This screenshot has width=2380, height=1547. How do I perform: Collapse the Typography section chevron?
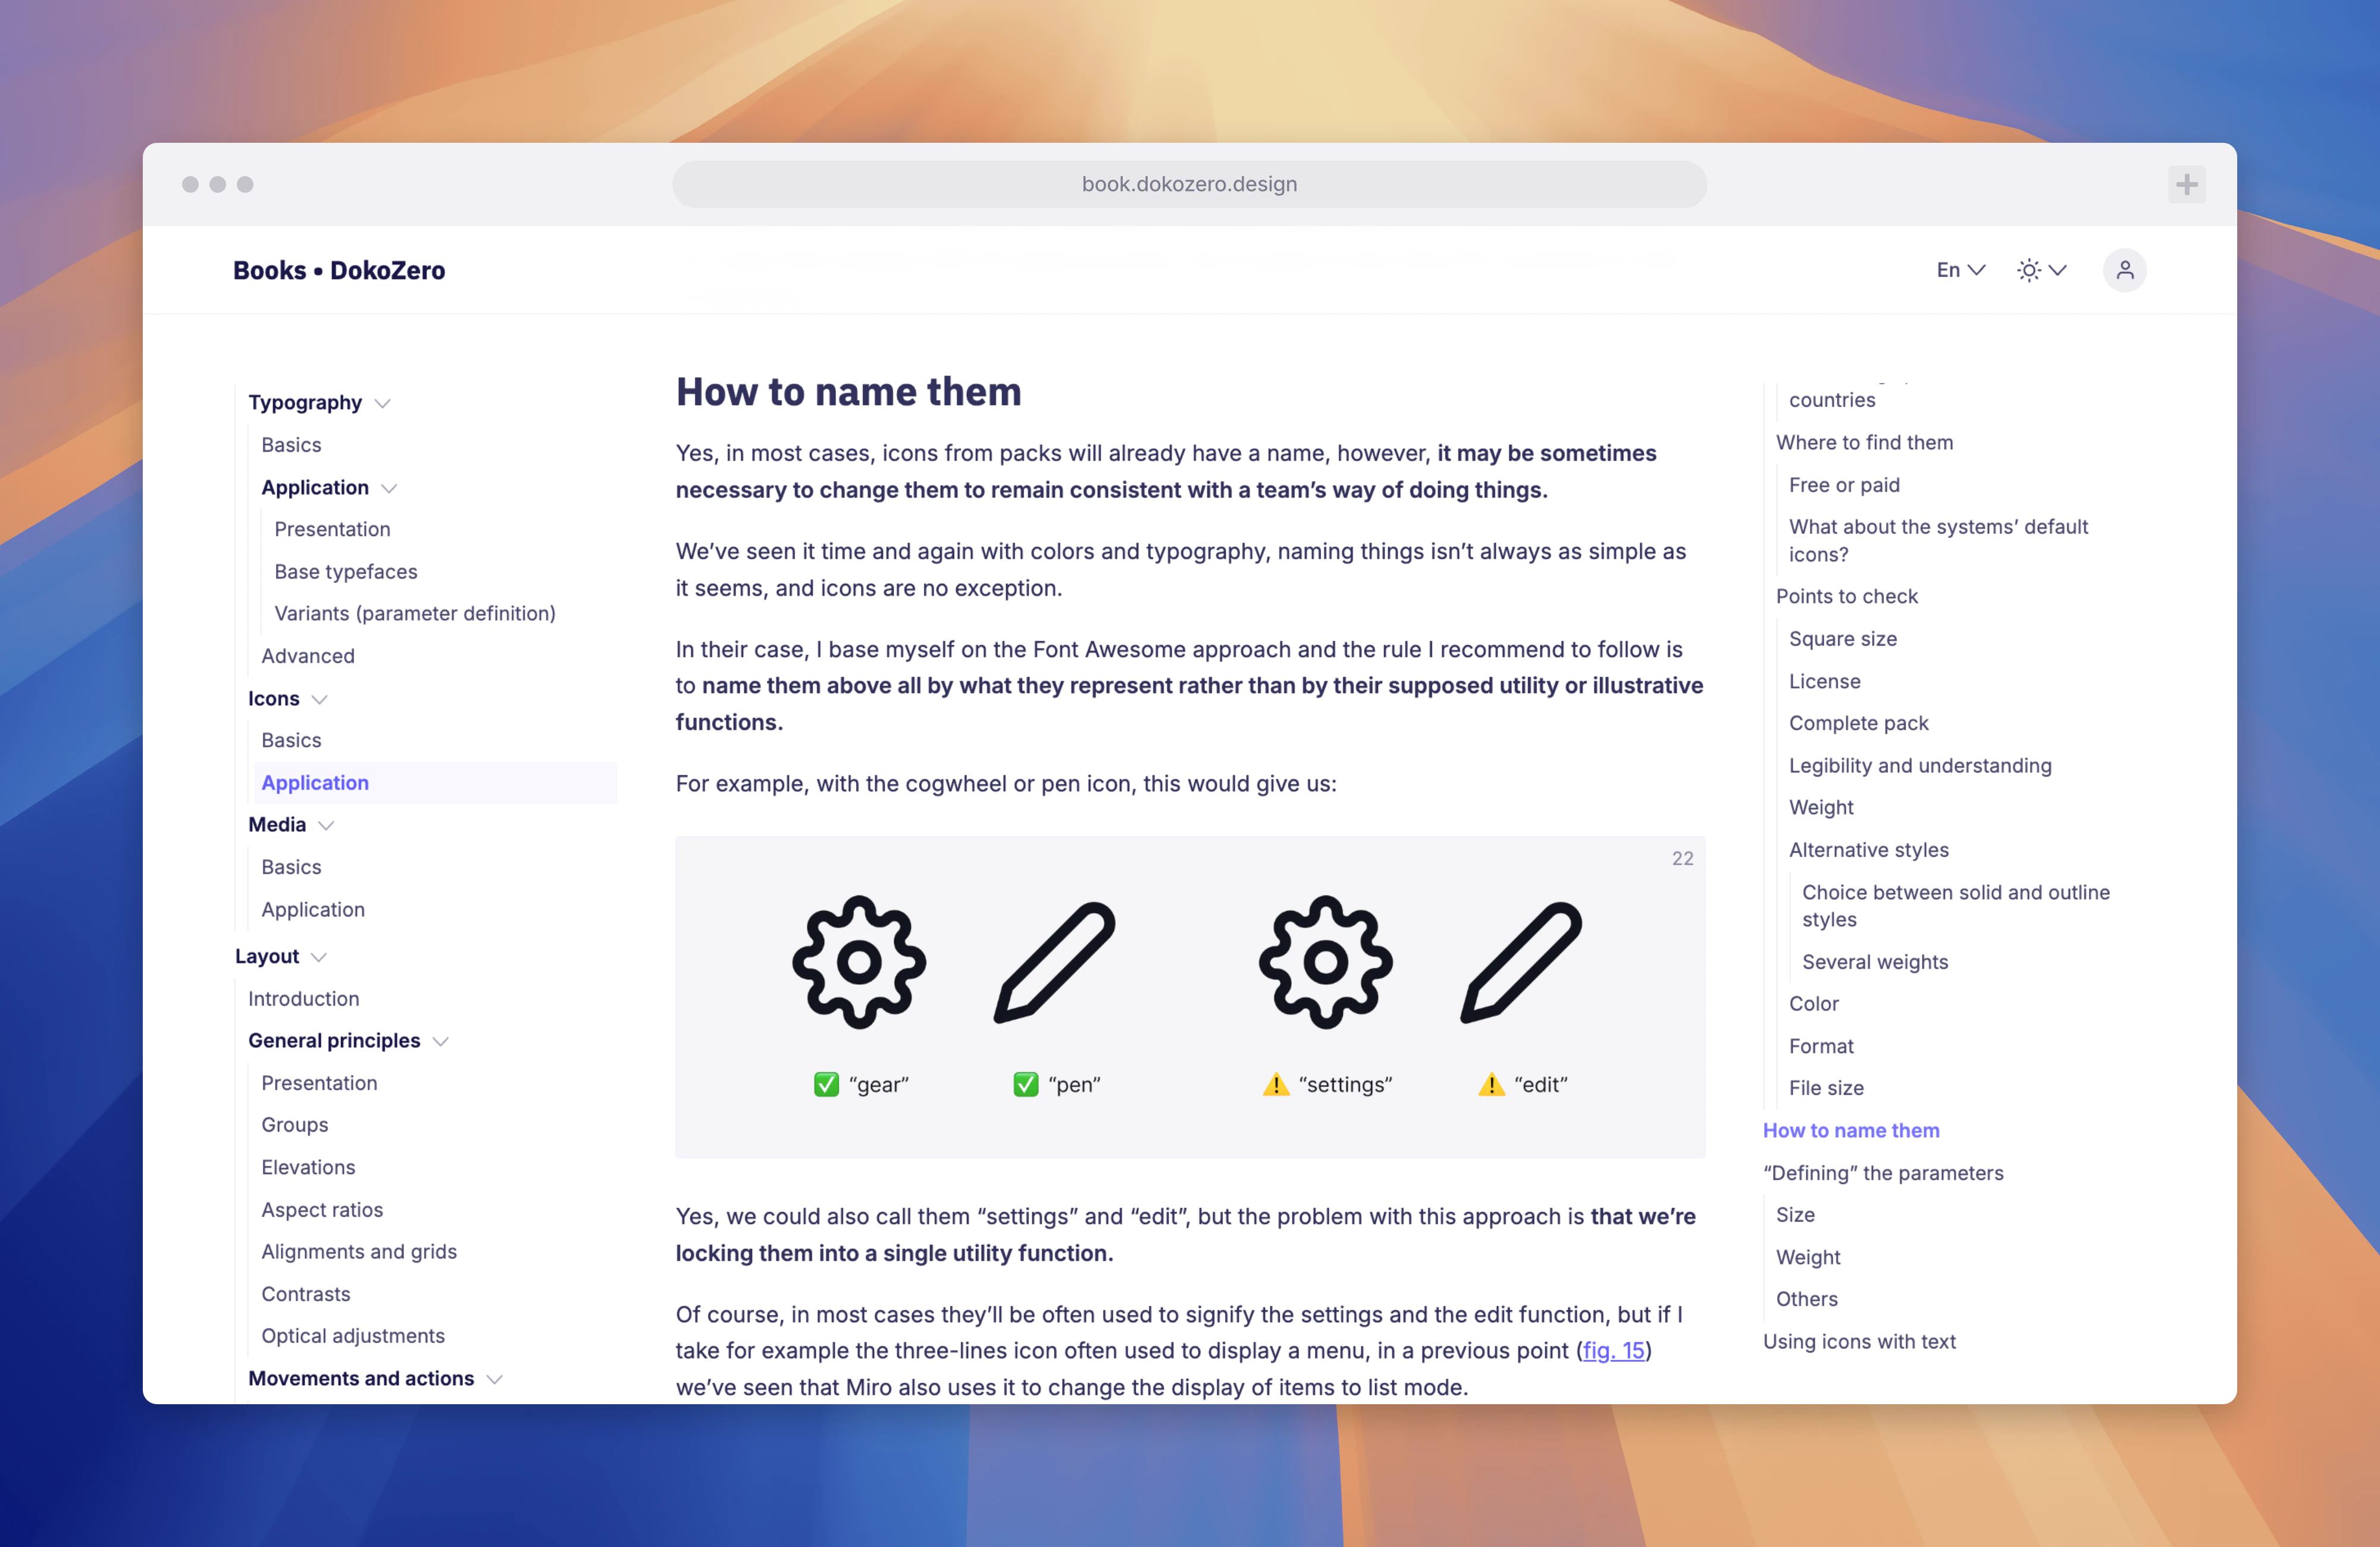[382, 403]
